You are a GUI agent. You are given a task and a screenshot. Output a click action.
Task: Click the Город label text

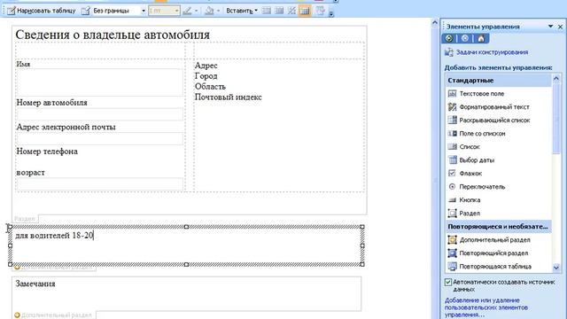(x=206, y=76)
